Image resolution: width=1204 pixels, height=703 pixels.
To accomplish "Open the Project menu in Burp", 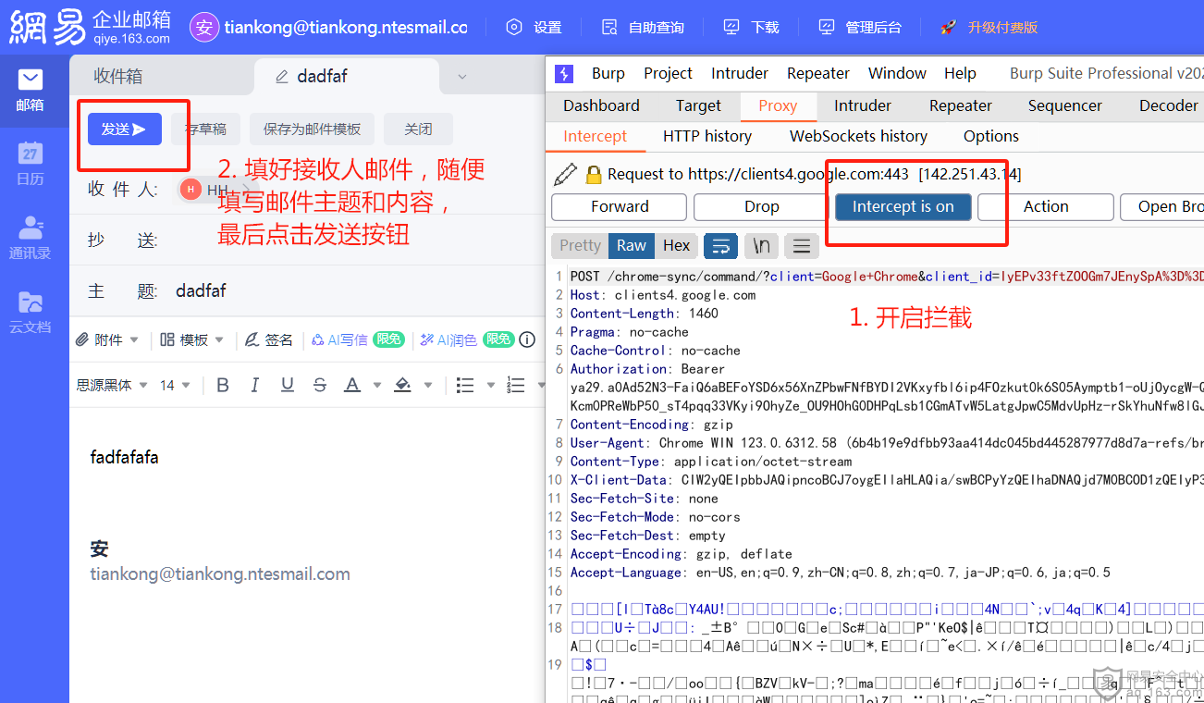I will click(668, 74).
